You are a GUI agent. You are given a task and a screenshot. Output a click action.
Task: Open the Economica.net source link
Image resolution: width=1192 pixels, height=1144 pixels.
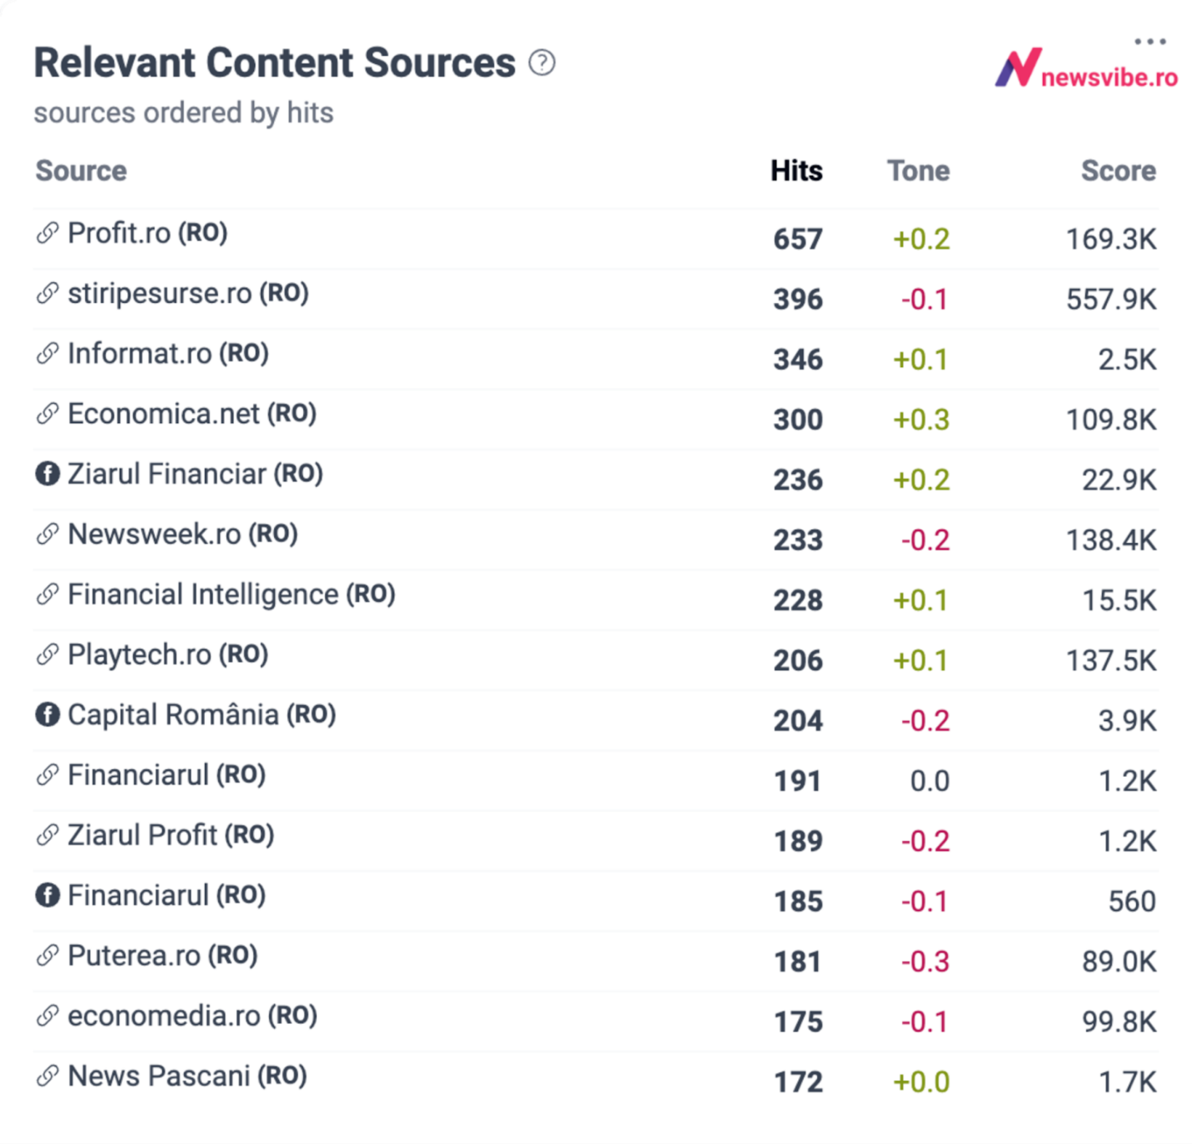pos(163,414)
